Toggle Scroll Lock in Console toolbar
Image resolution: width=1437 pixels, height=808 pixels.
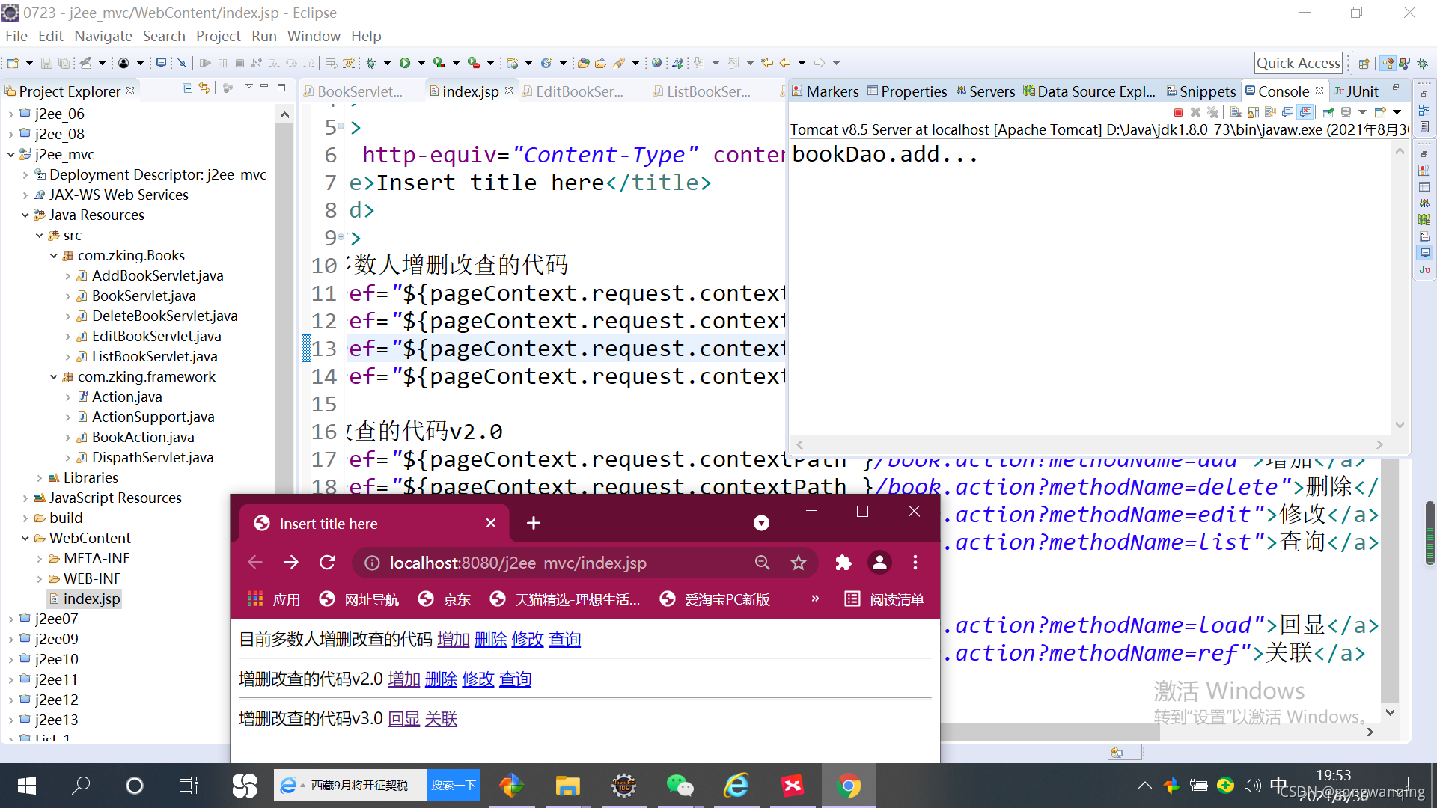coord(1254,112)
